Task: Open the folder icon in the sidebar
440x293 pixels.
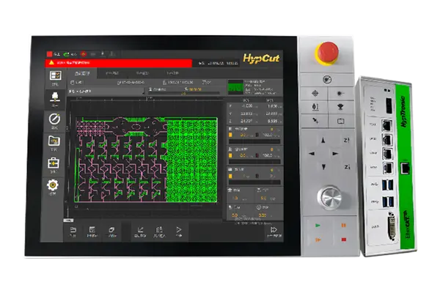Action: pos(54,141)
